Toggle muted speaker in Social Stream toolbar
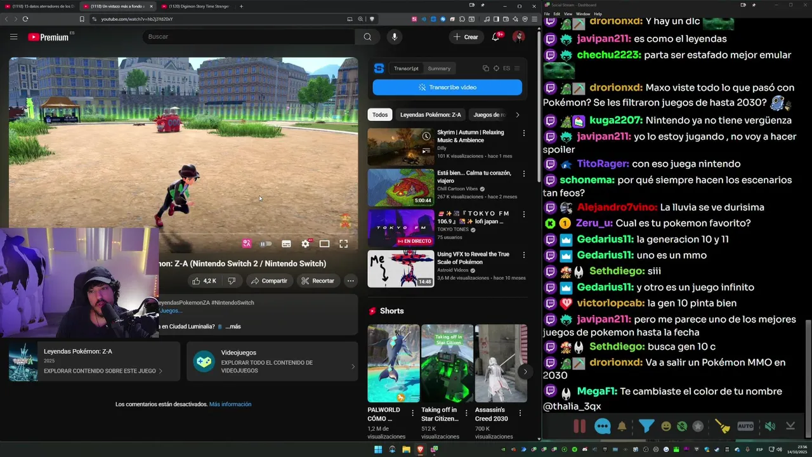812x457 pixels. coord(769,427)
